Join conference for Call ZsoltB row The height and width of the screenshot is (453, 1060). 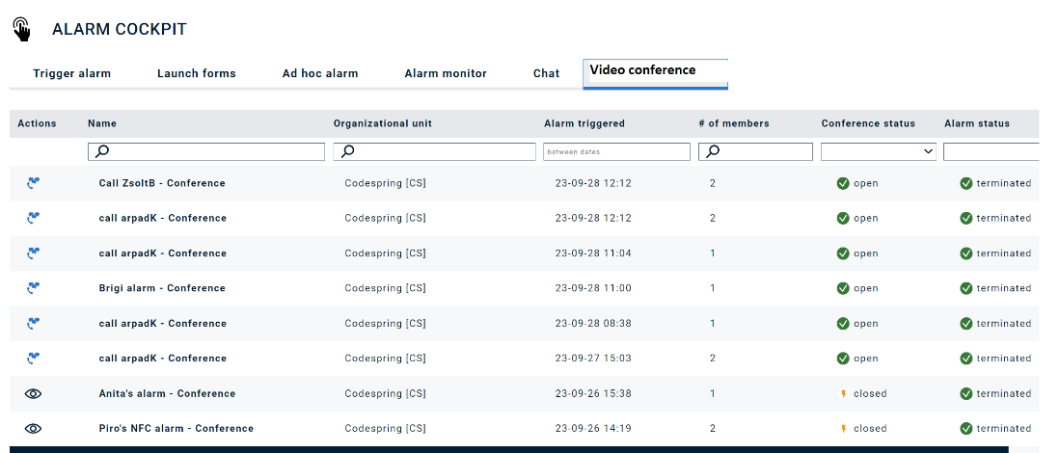click(33, 182)
